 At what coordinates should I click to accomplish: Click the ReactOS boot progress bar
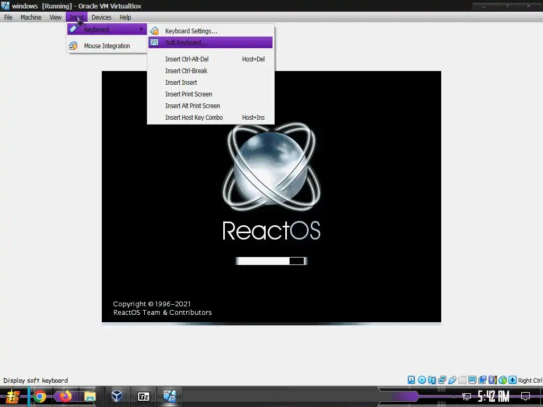(271, 261)
